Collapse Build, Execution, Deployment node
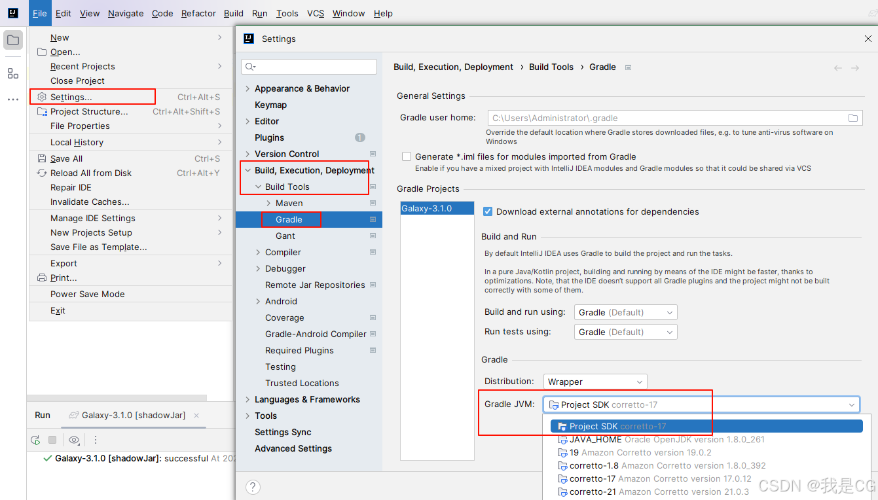This screenshot has width=878, height=500. click(x=247, y=170)
